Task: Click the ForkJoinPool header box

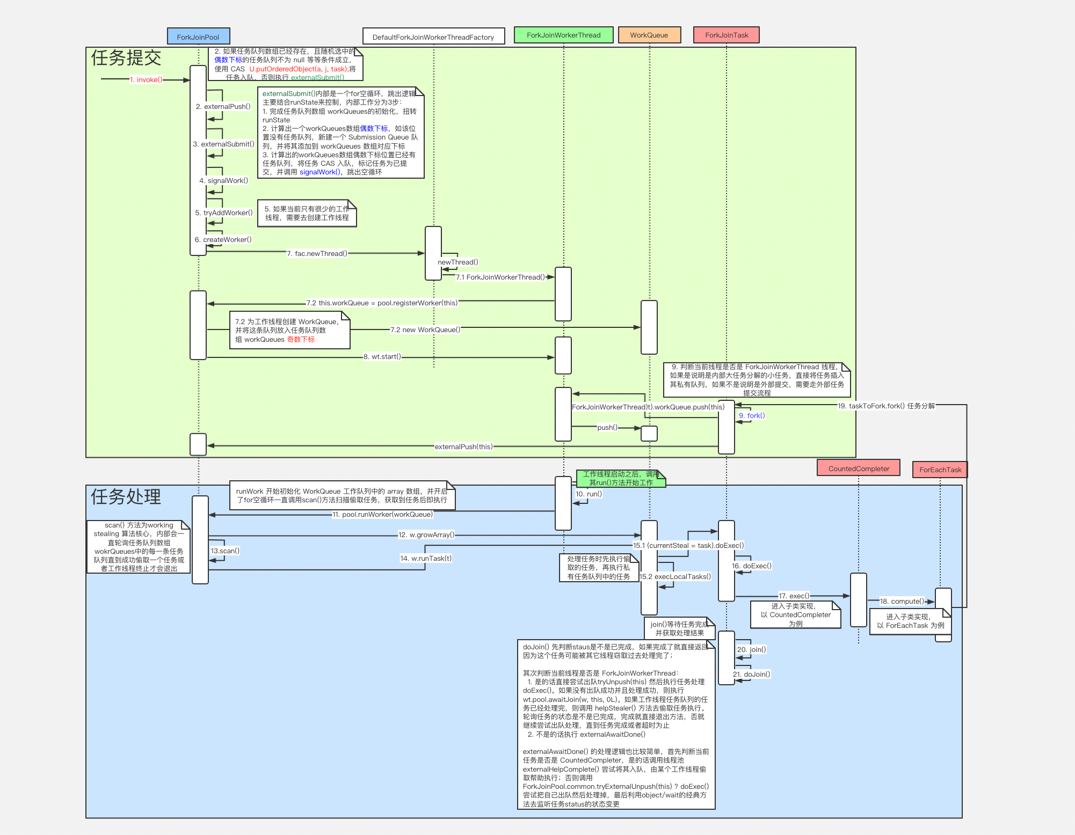Action: 198,36
